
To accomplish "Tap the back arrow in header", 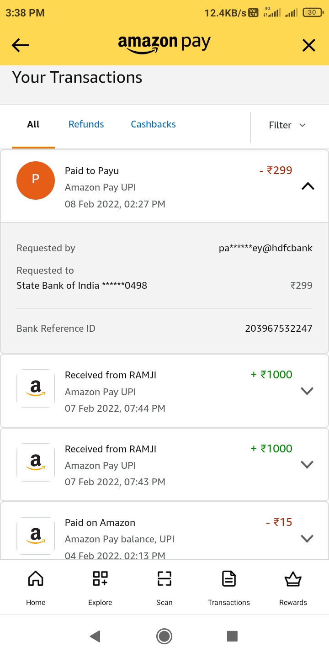I will click(20, 45).
